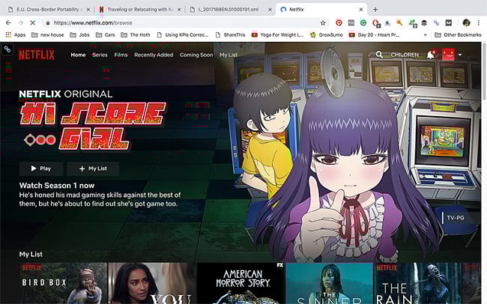Click the TV-PG rating badge

click(456, 218)
